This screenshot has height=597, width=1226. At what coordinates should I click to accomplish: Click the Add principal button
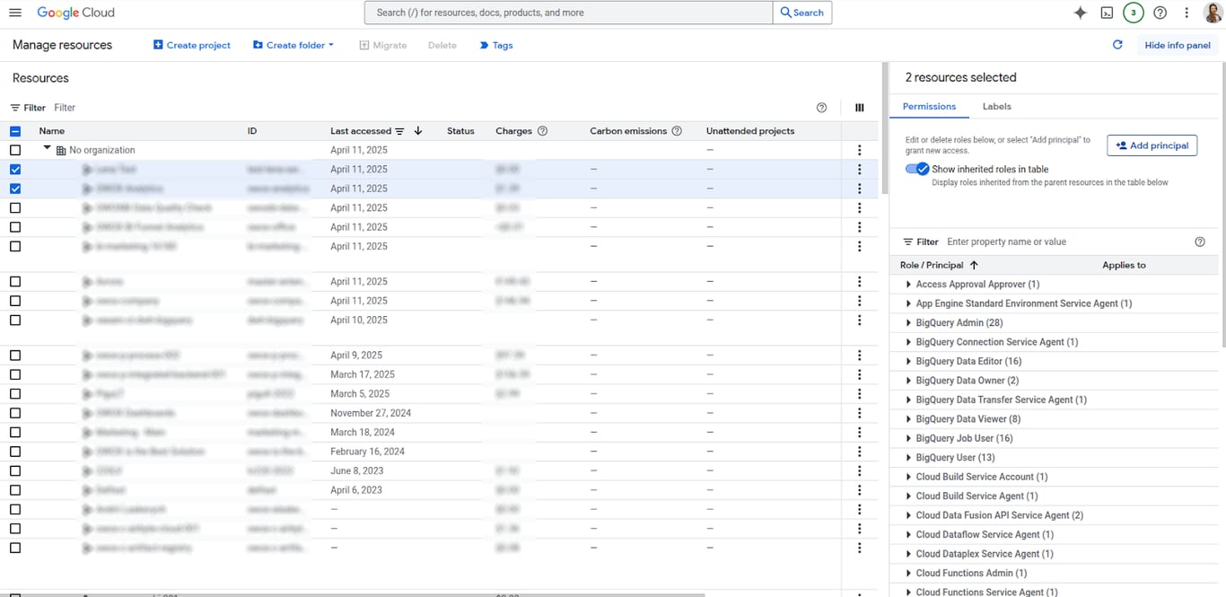point(1152,145)
